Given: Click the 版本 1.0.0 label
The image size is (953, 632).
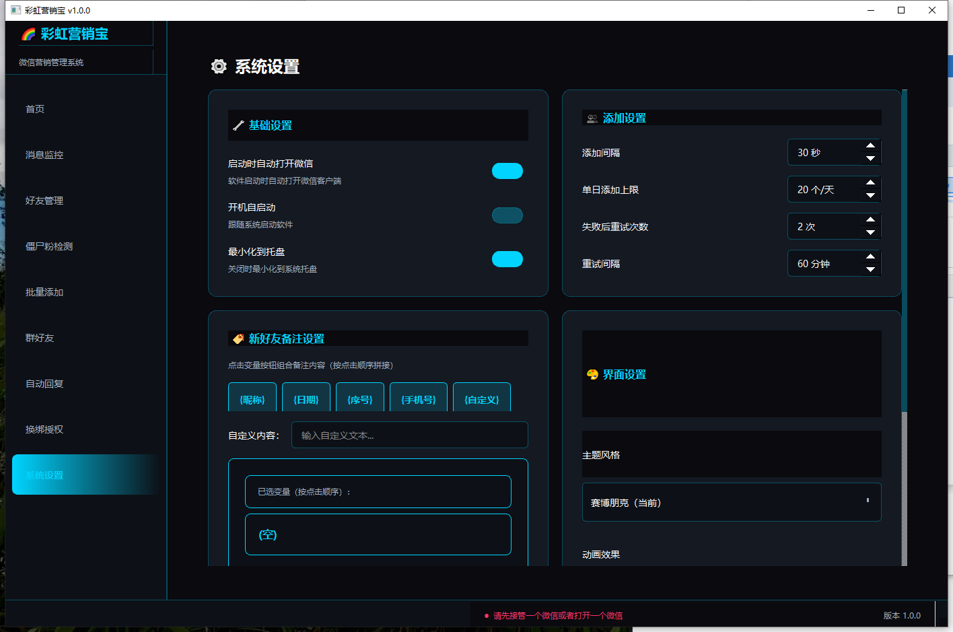Looking at the screenshot, I should coord(902,615).
